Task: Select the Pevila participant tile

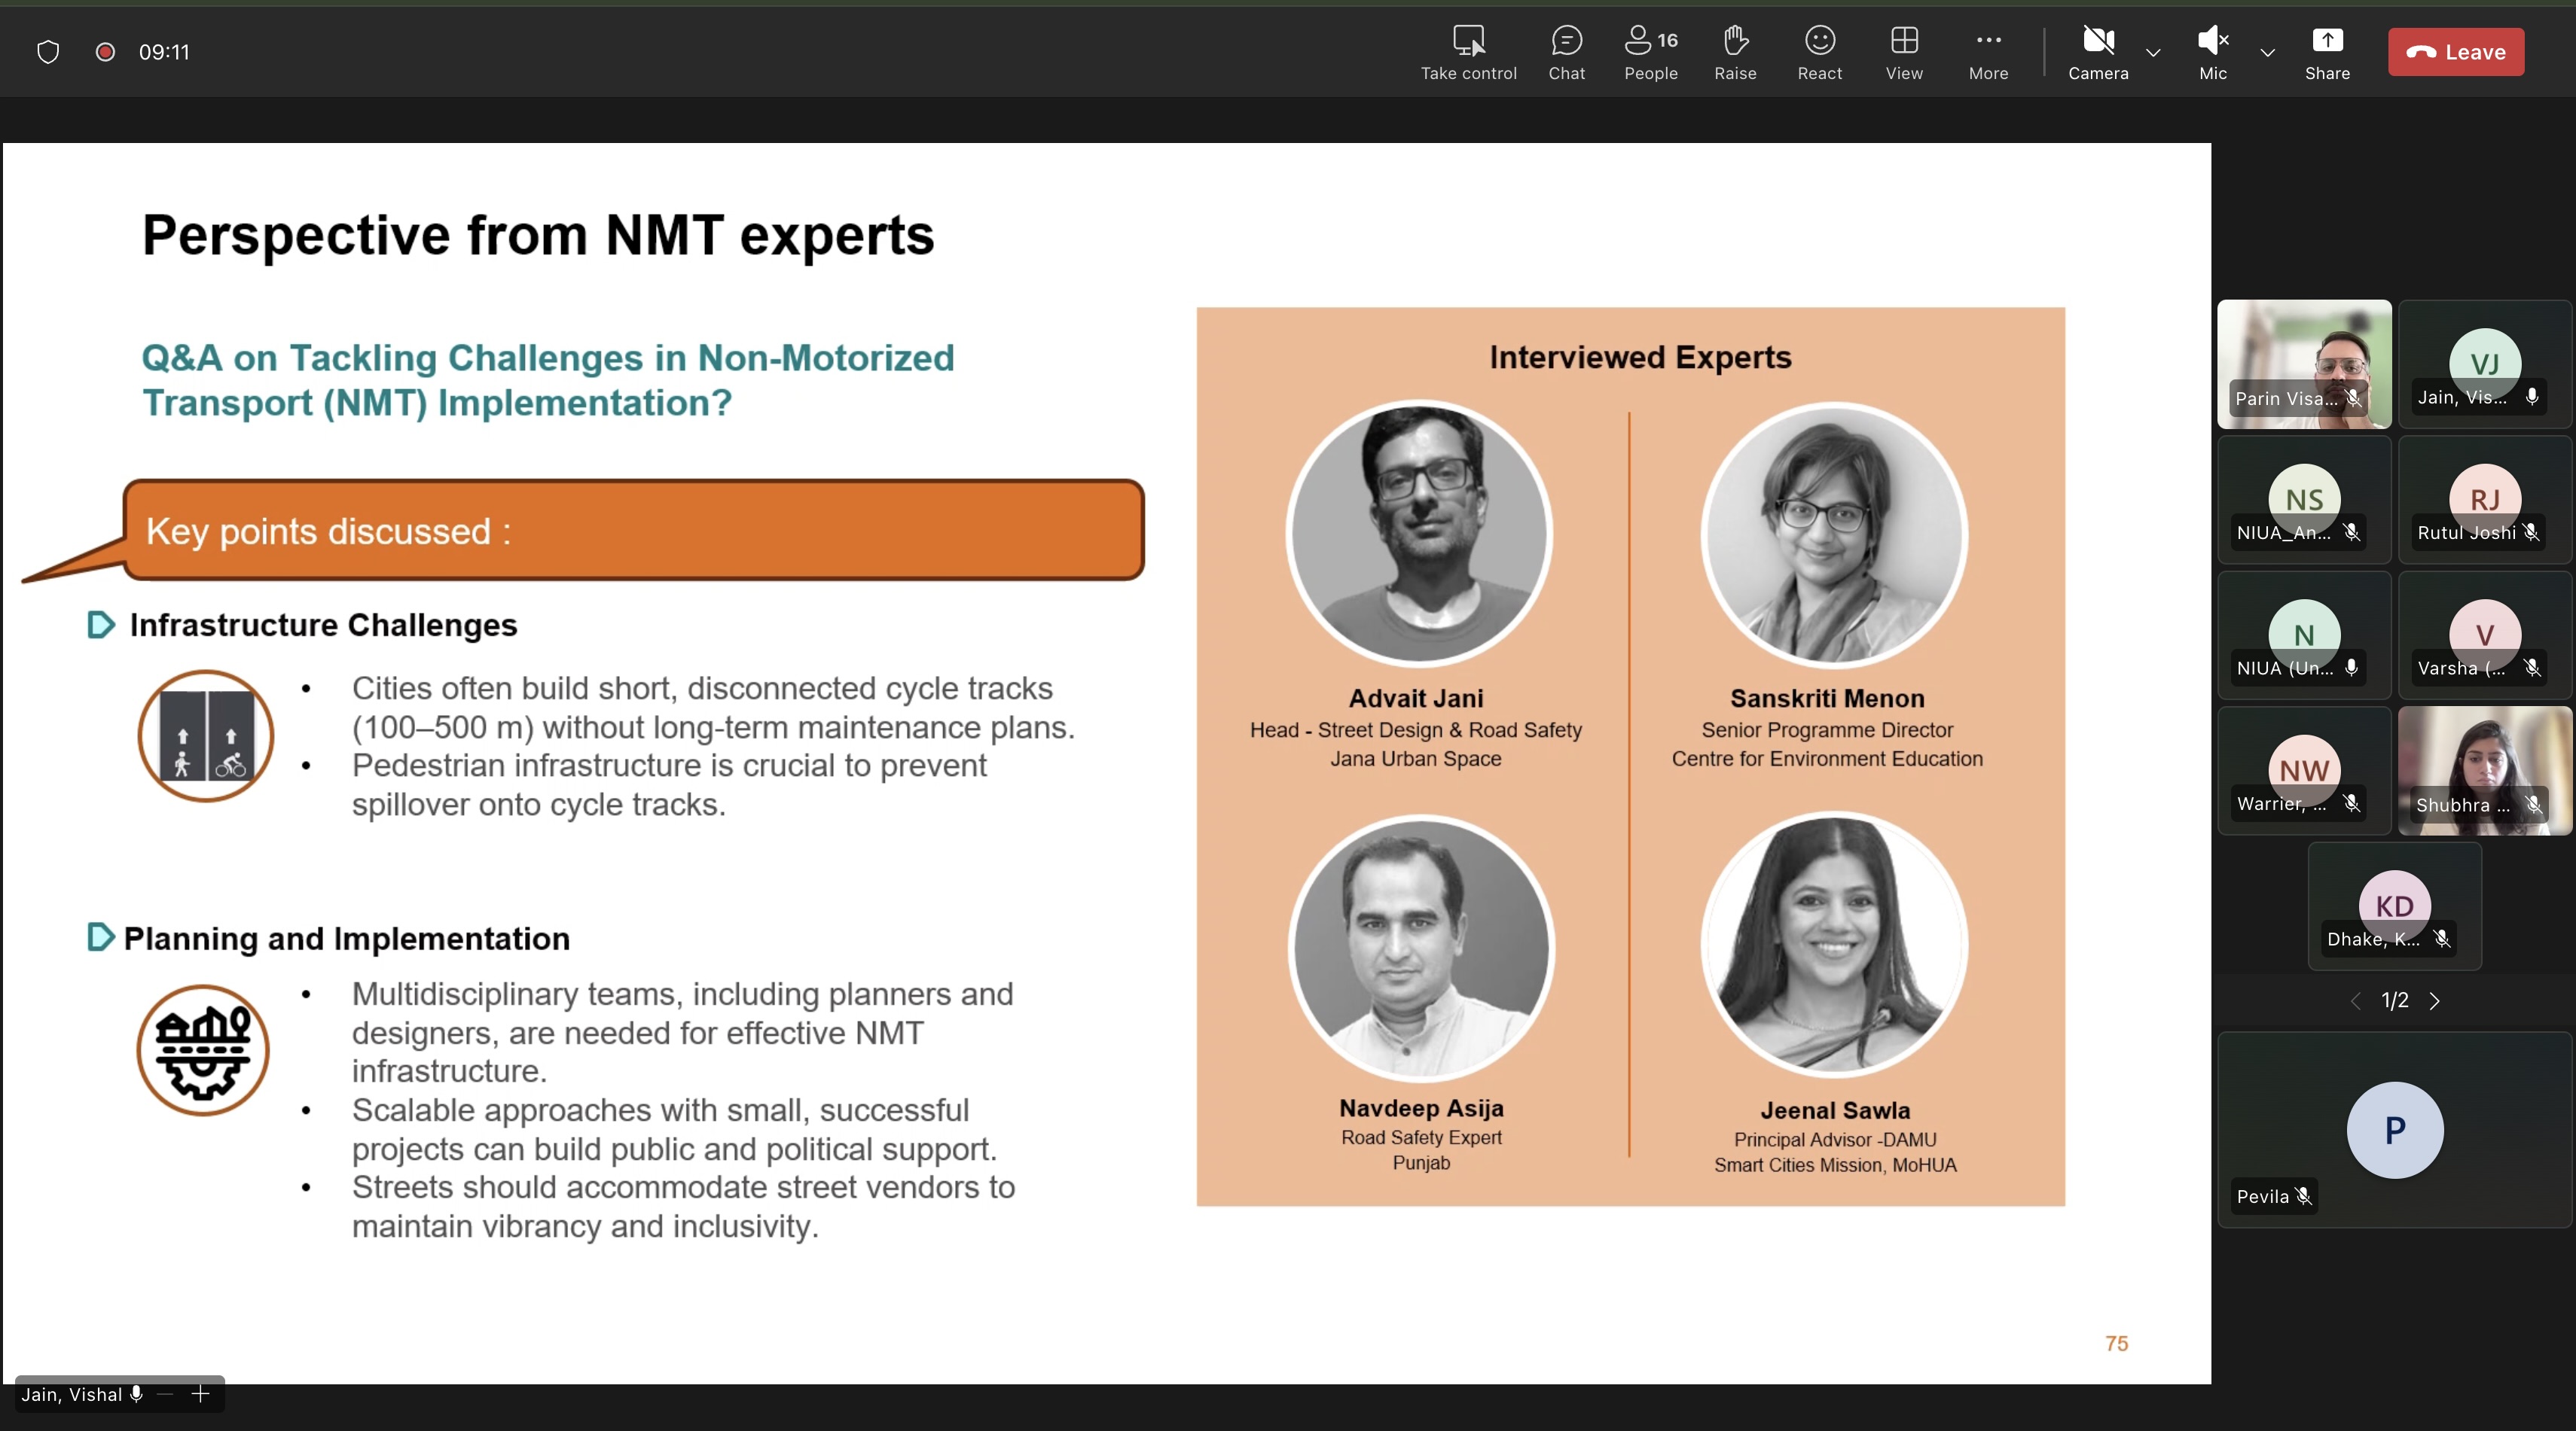Action: (x=2394, y=1129)
